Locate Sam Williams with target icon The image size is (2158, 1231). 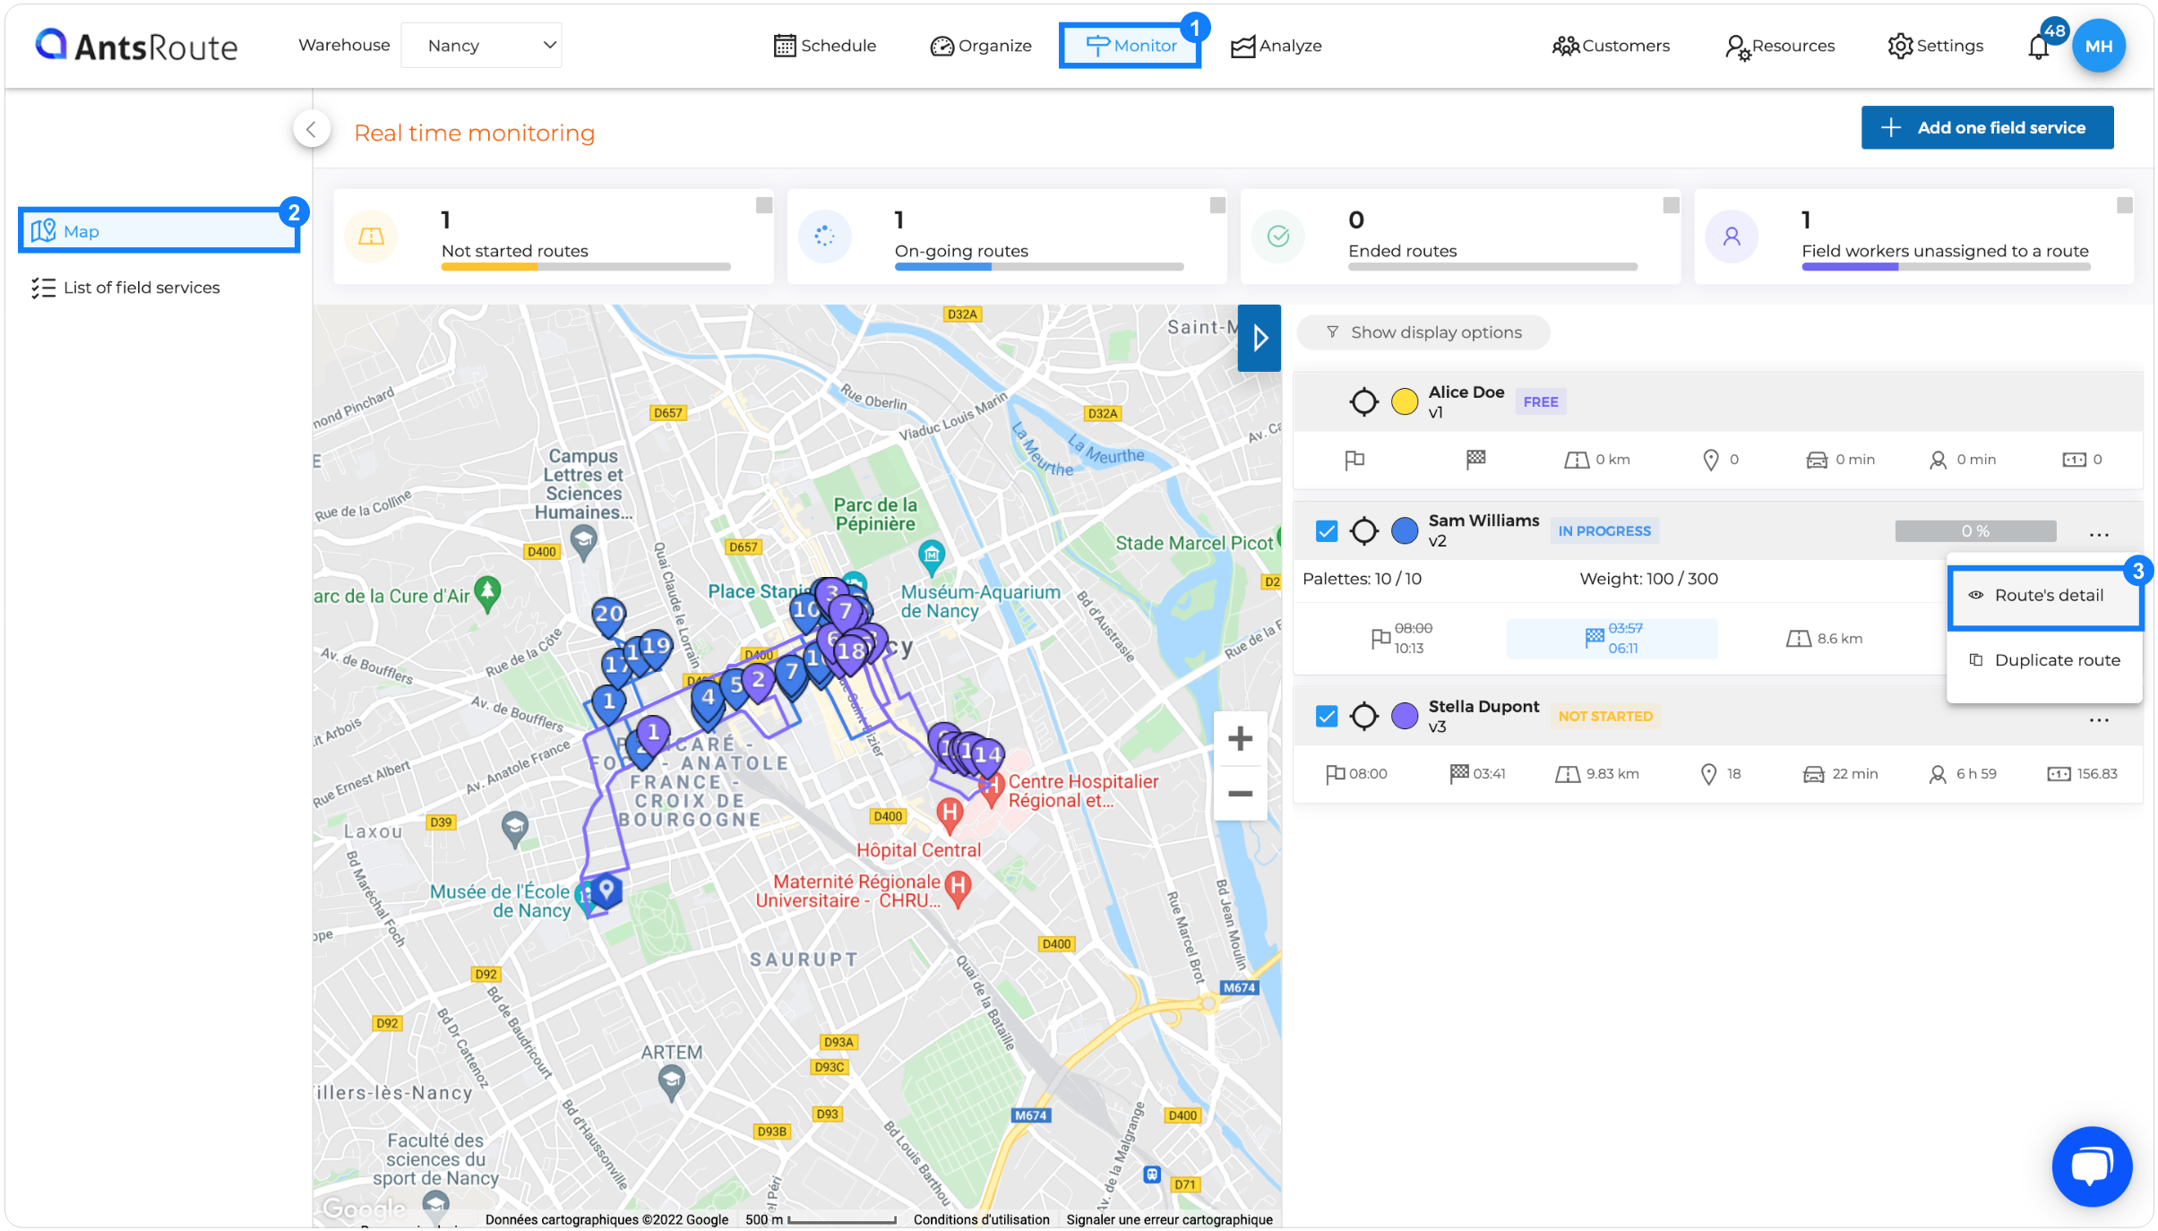pyautogui.click(x=1363, y=530)
